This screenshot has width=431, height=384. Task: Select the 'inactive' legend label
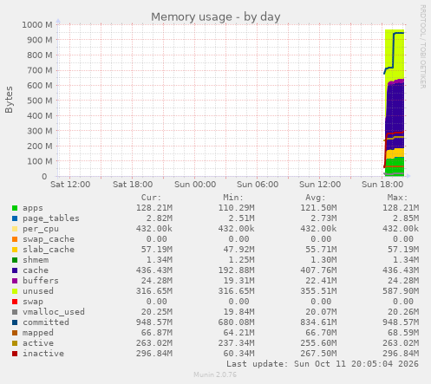tap(43, 354)
